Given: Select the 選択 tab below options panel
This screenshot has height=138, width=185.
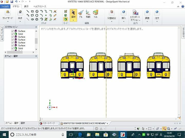Looking at the screenshot, I should point(23,123).
